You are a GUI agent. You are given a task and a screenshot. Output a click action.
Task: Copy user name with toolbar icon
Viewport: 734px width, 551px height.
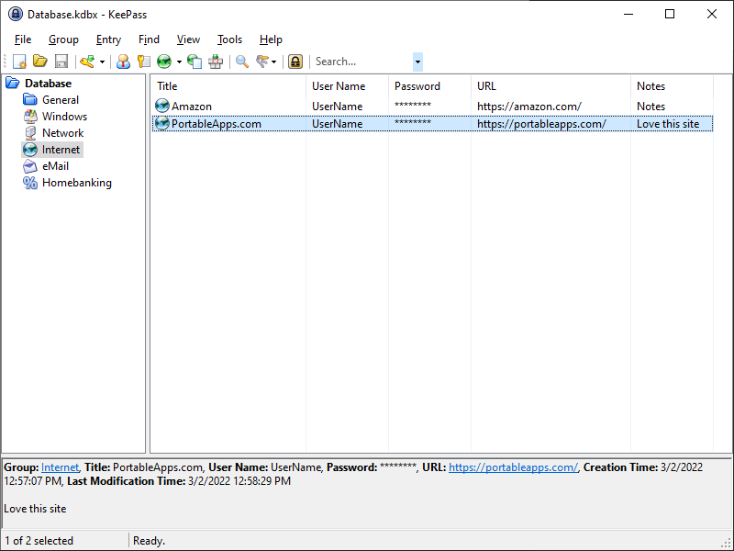123,62
